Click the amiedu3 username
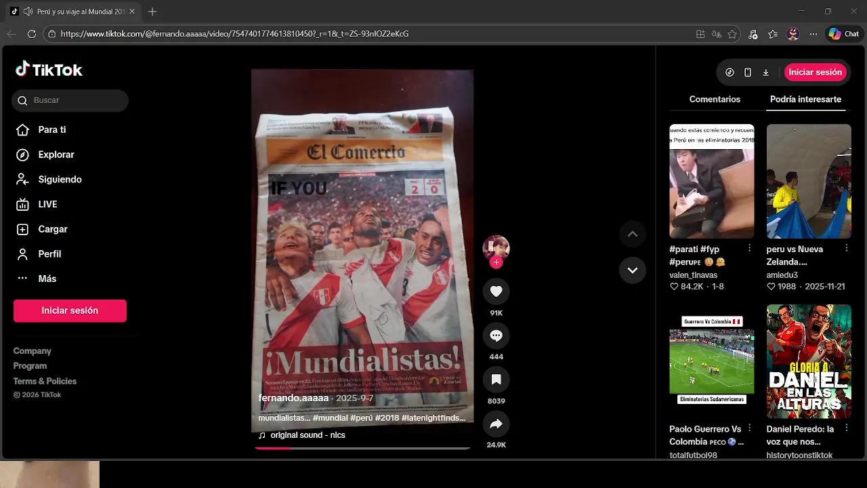867x488 pixels. pos(782,275)
